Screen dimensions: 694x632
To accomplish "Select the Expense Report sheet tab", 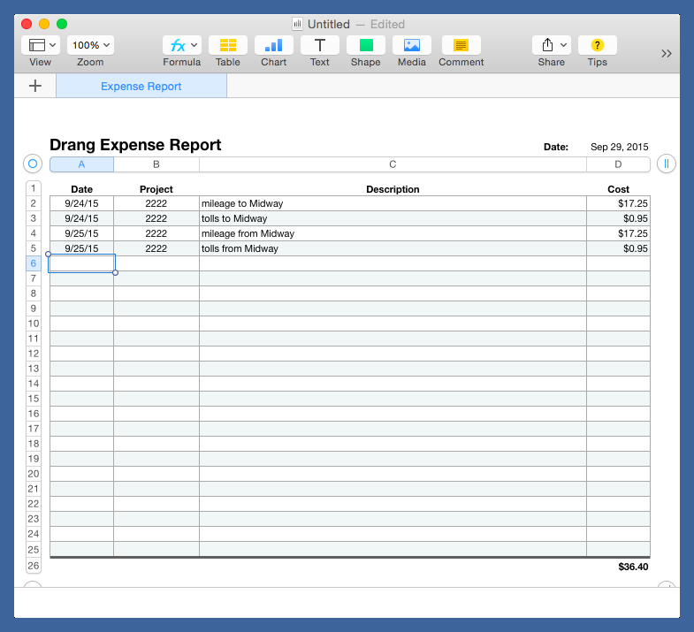I will tap(141, 87).
